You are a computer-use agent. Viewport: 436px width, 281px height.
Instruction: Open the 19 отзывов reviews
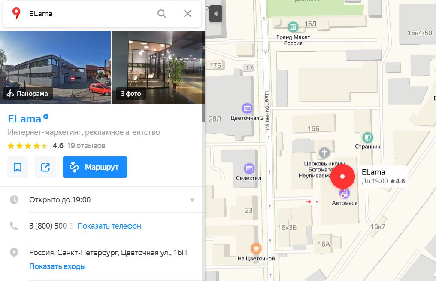pos(86,146)
